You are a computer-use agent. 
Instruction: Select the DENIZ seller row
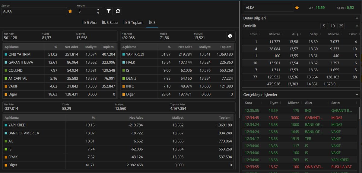[x=178, y=78]
